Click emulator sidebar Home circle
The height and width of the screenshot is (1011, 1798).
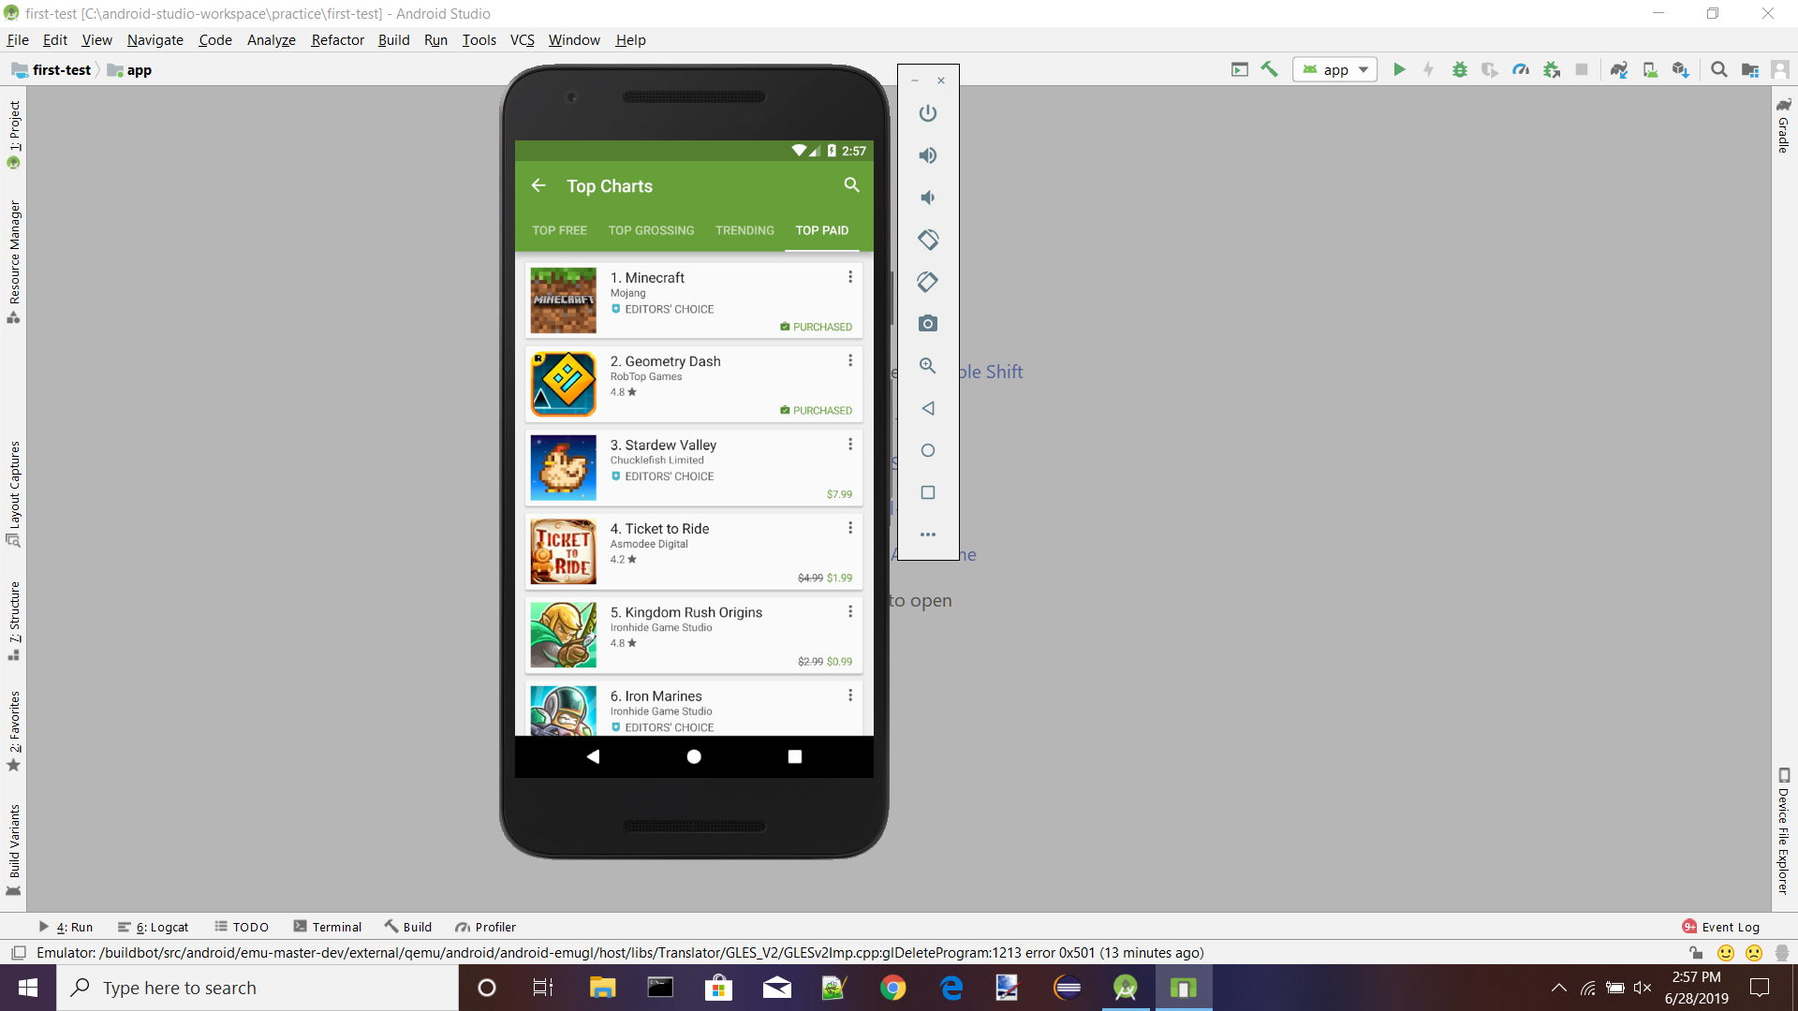click(927, 450)
